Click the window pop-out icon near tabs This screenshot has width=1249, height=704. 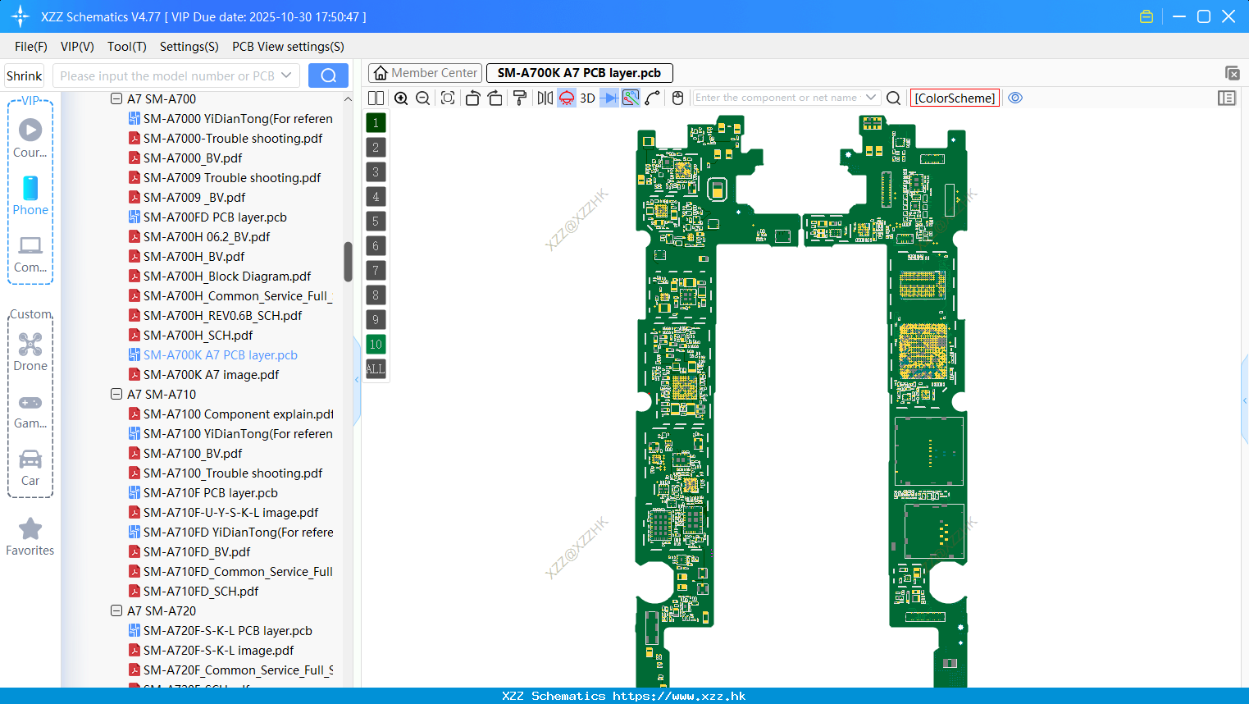(1232, 74)
